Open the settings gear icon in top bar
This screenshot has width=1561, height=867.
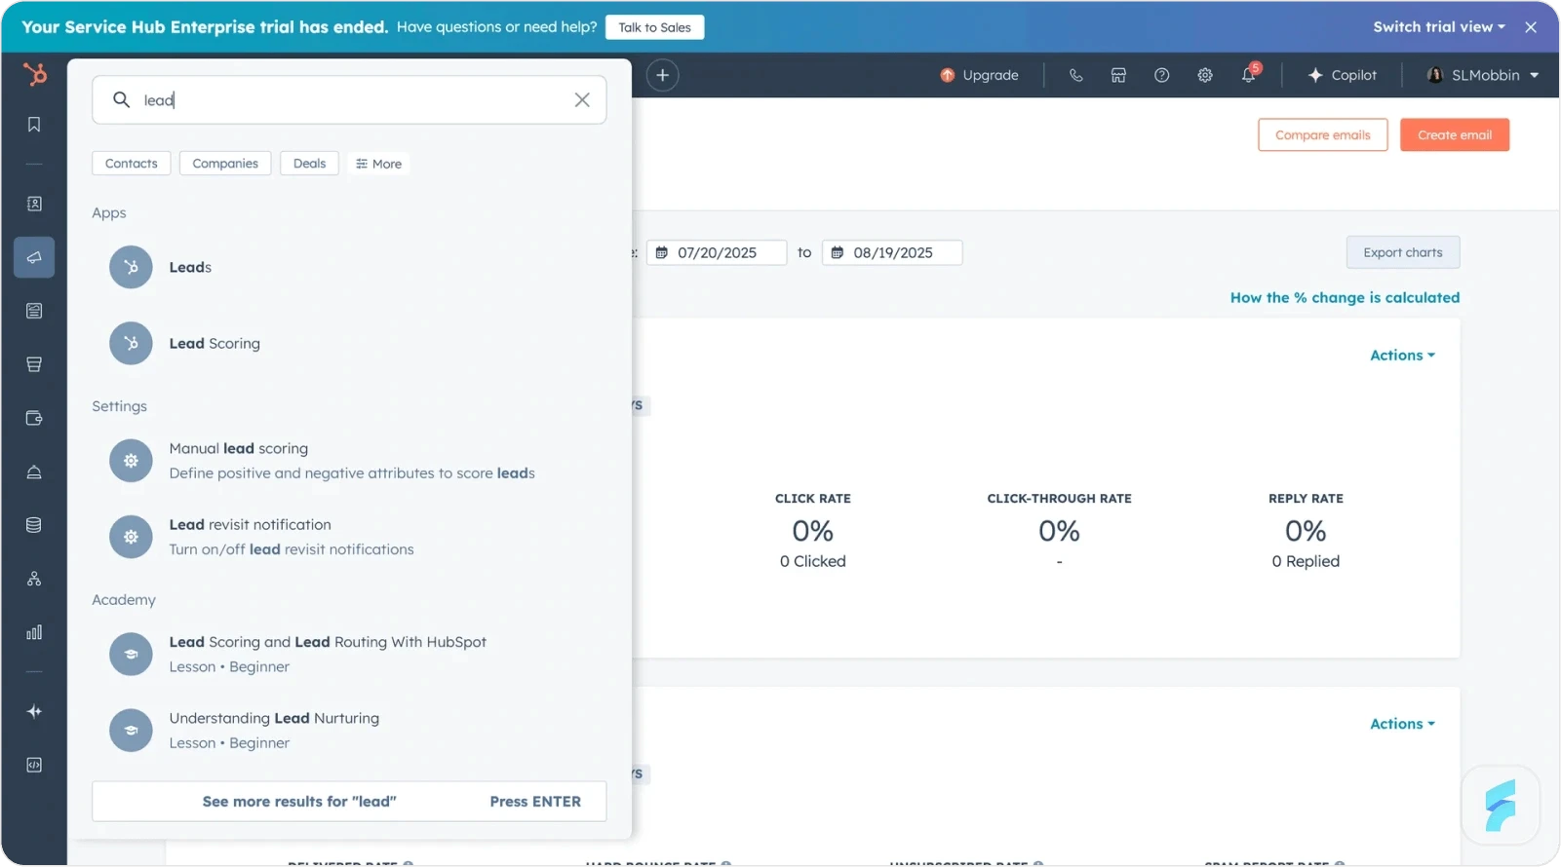pyautogui.click(x=1205, y=75)
